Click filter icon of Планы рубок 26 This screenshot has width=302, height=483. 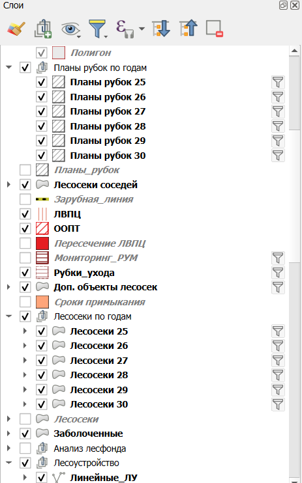pyautogui.click(x=278, y=97)
